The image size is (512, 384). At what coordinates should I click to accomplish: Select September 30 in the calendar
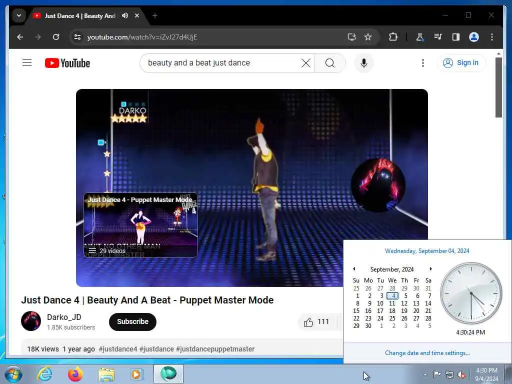tap(368, 326)
